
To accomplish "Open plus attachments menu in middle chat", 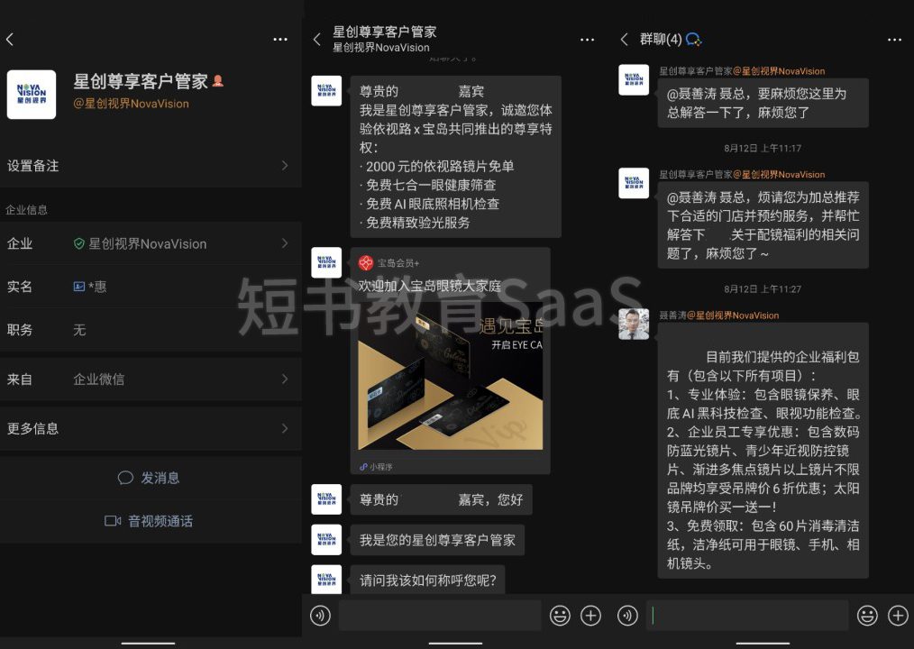I will (591, 615).
